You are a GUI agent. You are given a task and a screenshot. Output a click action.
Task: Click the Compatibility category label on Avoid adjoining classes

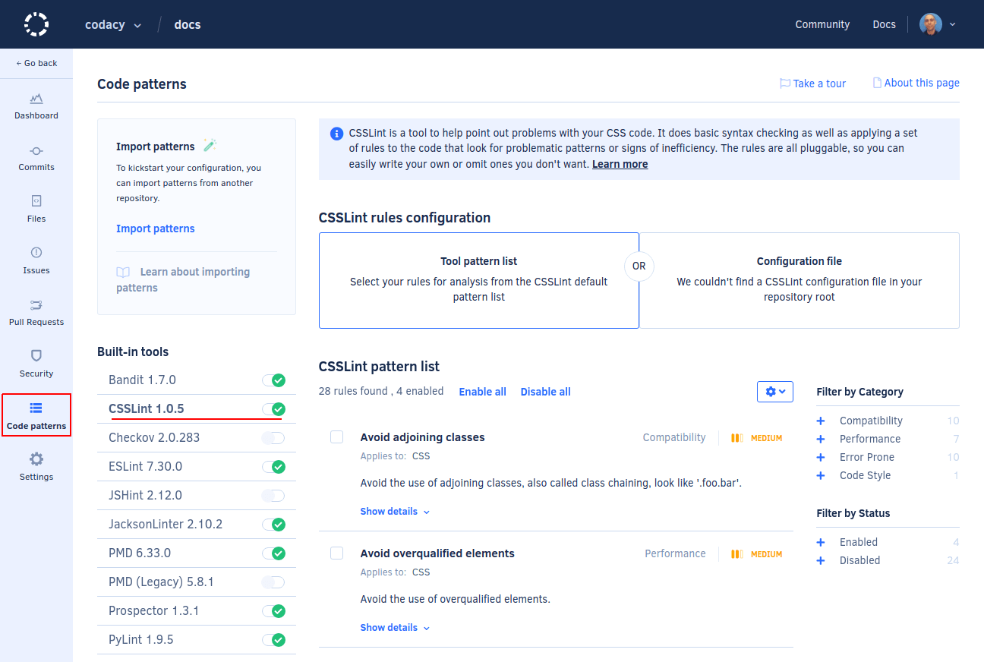coord(674,437)
